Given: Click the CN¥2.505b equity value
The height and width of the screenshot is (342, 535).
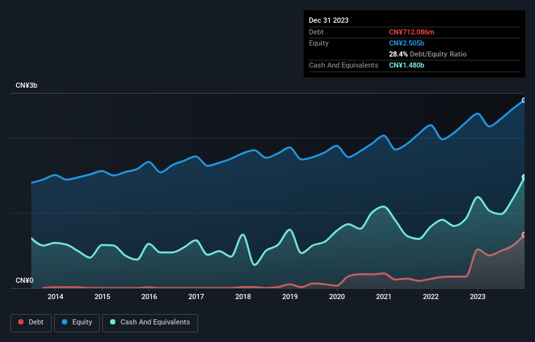Looking at the screenshot, I should tap(407, 43).
